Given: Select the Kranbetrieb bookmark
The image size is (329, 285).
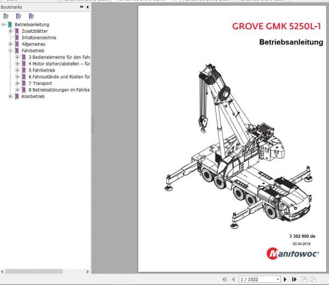Looking at the screenshot, I should coord(33,96).
